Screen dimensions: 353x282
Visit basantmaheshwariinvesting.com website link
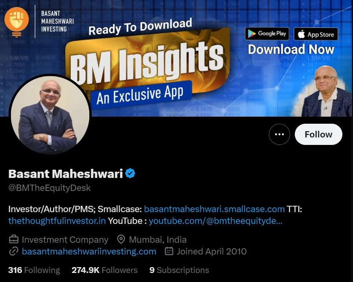click(89, 251)
